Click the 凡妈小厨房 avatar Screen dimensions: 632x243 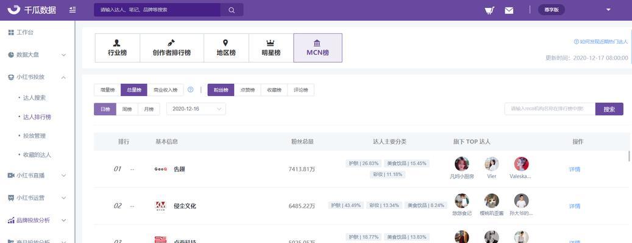(x=462, y=164)
